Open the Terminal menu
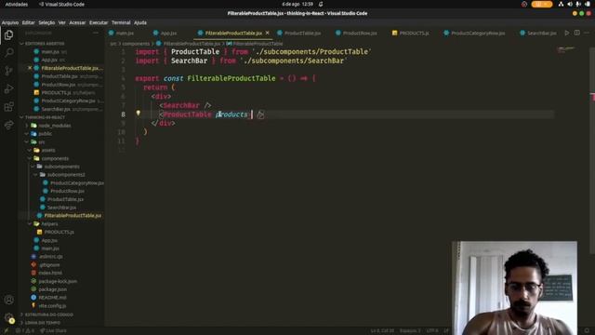The width and height of the screenshot is (595, 335). tap(121, 22)
